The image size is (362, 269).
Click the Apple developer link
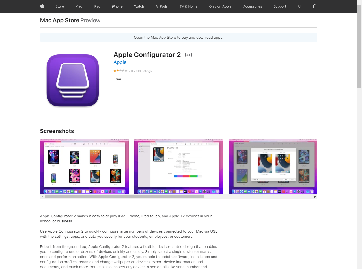point(120,62)
